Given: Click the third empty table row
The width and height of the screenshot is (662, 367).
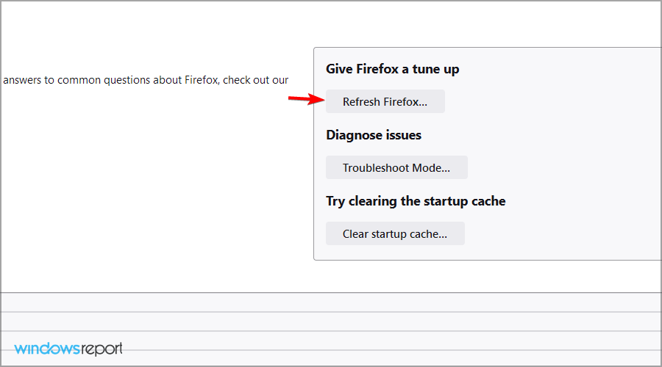Looking at the screenshot, I should click(331, 341).
